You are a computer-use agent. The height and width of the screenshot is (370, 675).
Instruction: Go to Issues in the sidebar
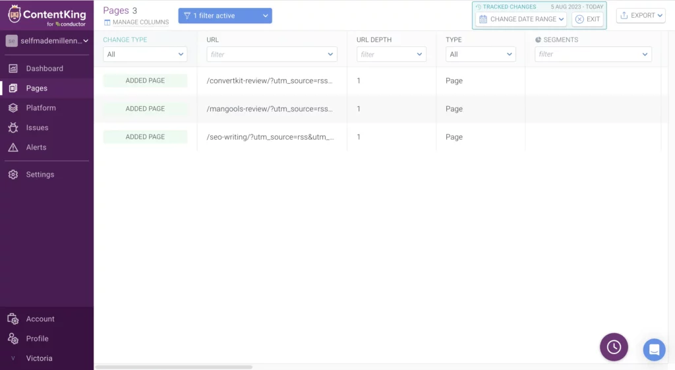pos(37,127)
